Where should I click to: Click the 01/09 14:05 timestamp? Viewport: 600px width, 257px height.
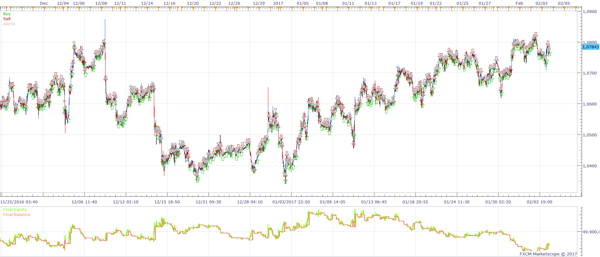coord(333,202)
